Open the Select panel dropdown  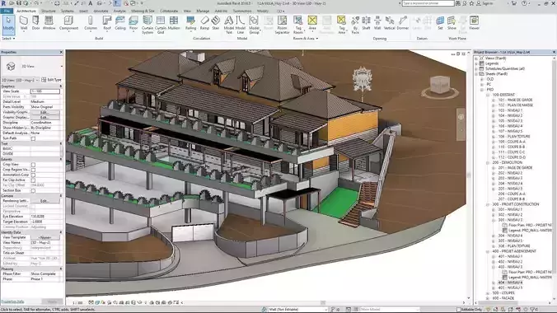pos(8,39)
